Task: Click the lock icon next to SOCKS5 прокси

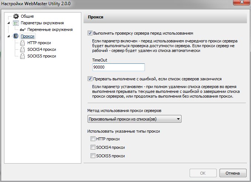Action: pos(23,56)
